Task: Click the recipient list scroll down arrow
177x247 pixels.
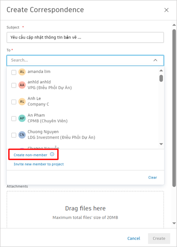Action: (161, 144)
